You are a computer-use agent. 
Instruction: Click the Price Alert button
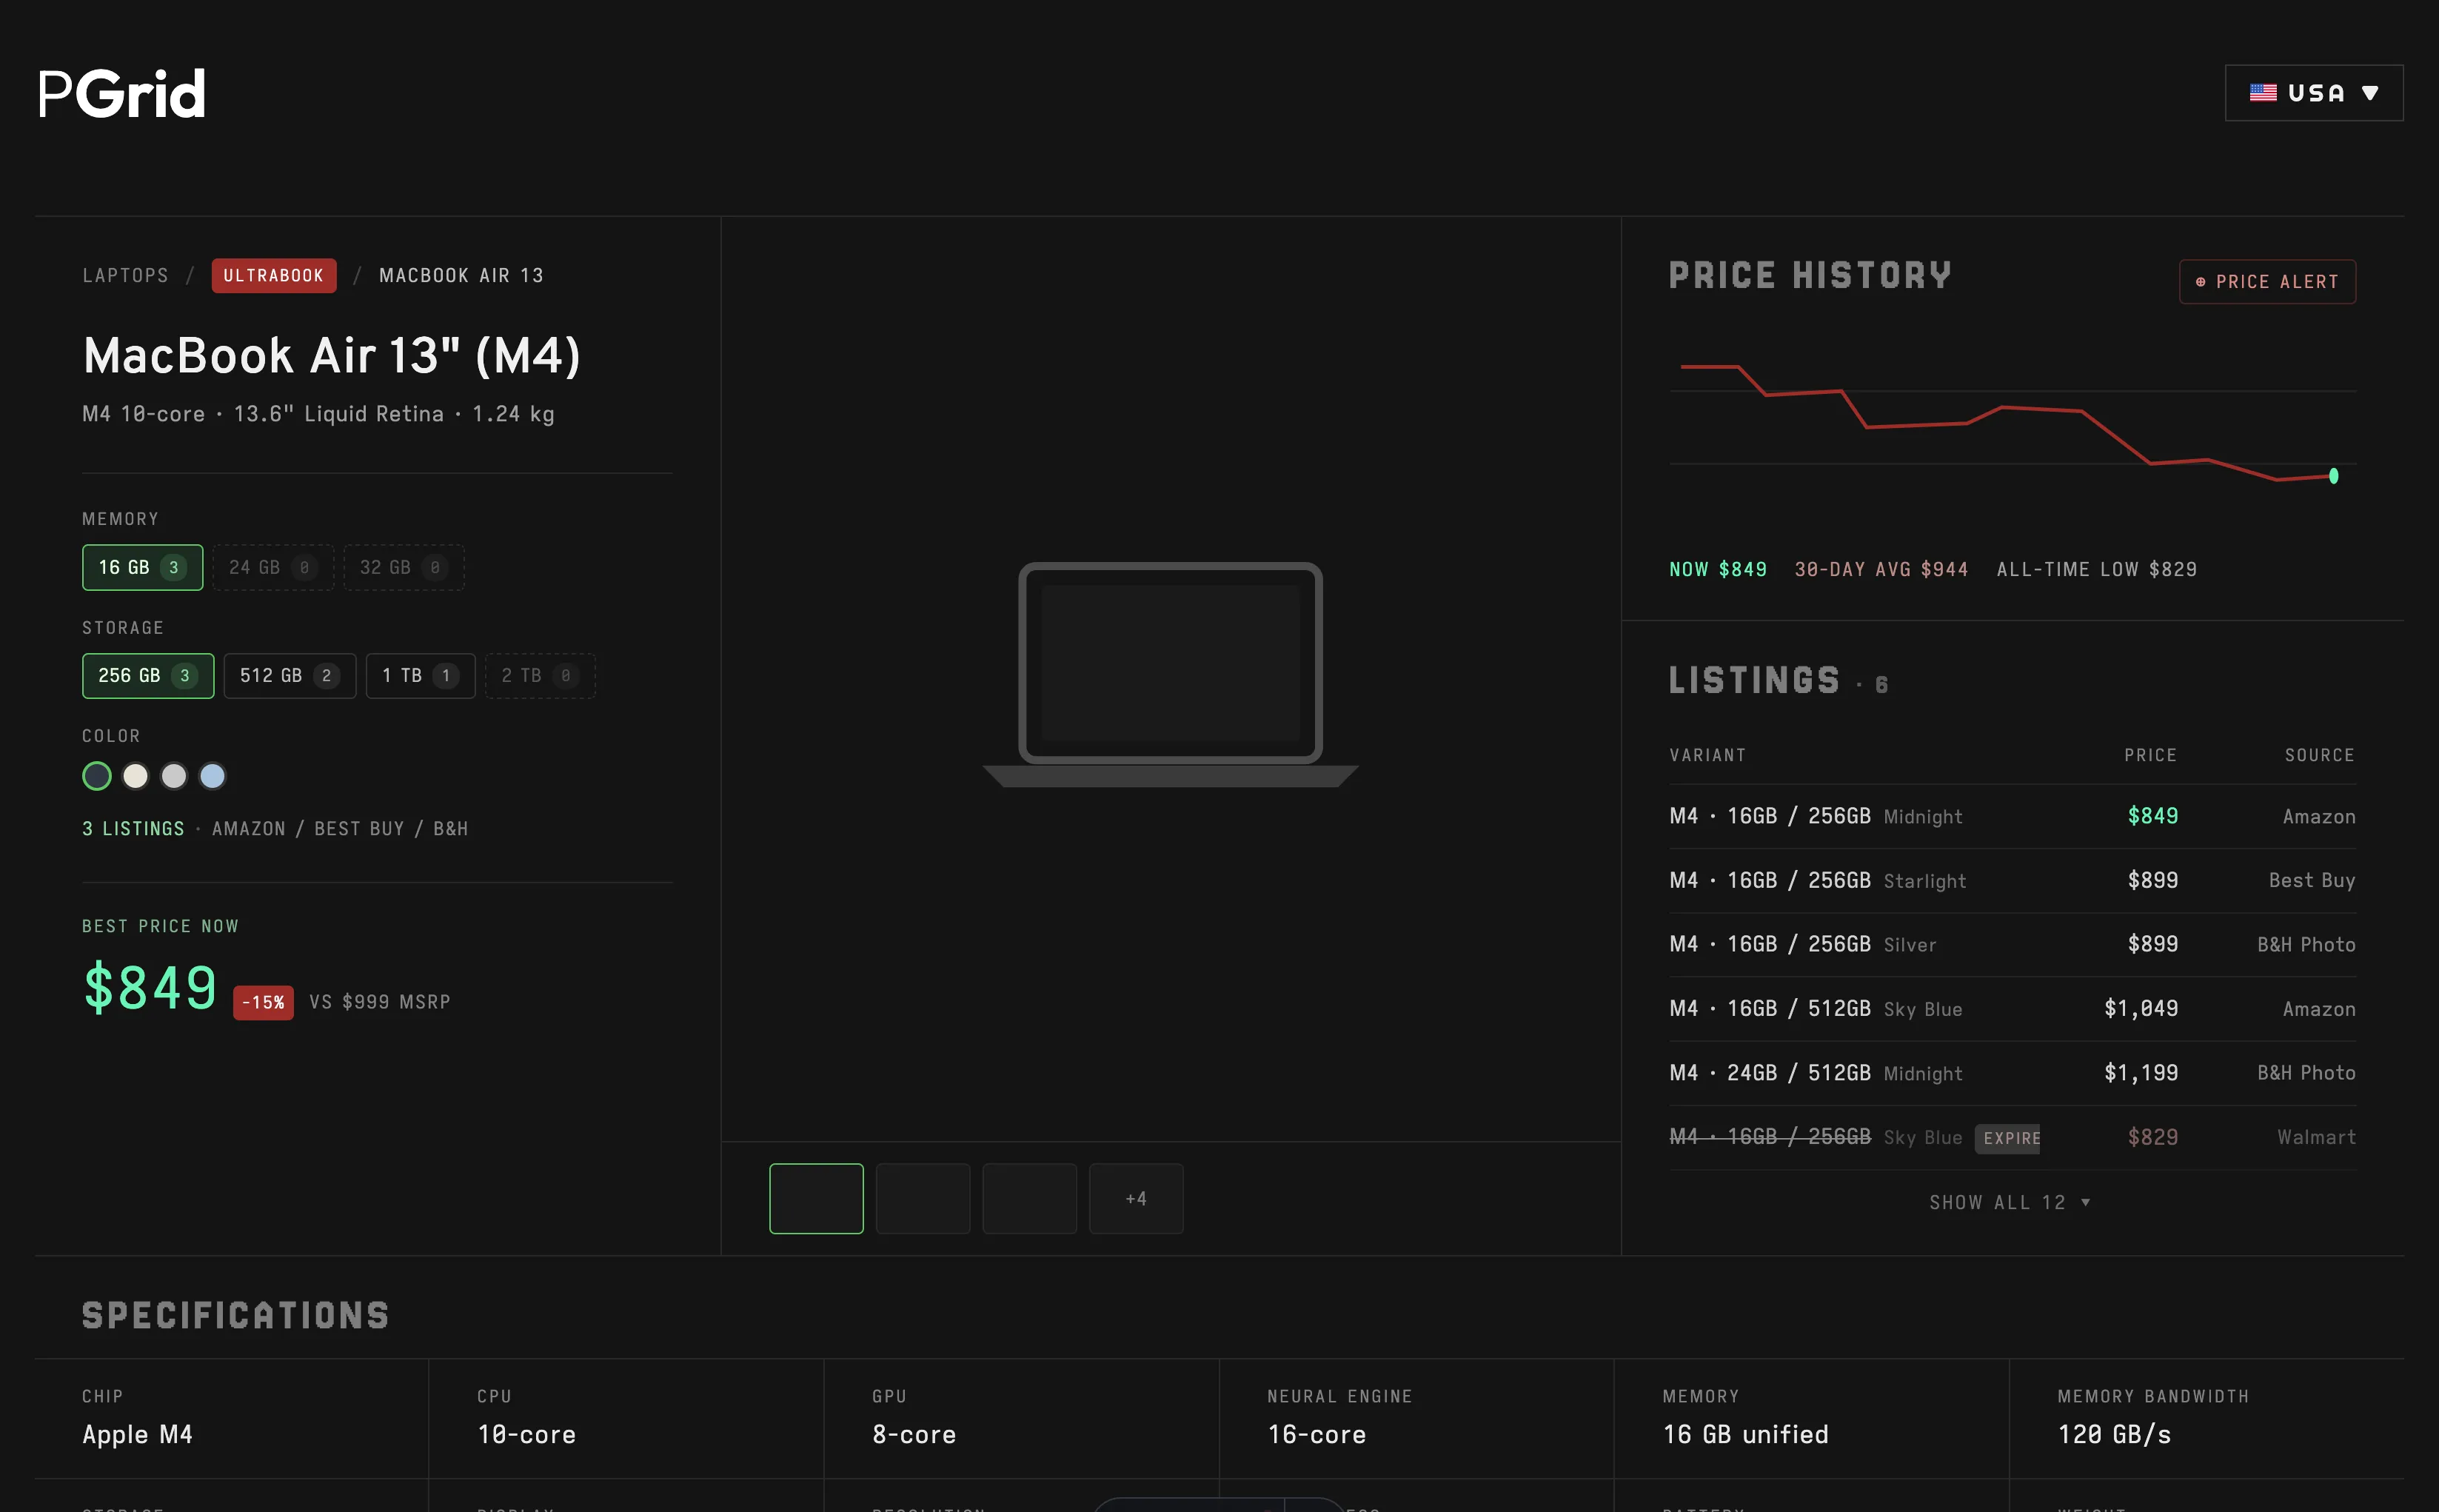2267,282
